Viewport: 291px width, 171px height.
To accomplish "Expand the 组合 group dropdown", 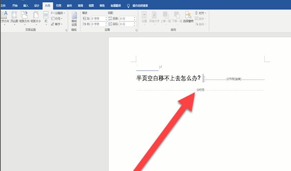I will (200, 19).
